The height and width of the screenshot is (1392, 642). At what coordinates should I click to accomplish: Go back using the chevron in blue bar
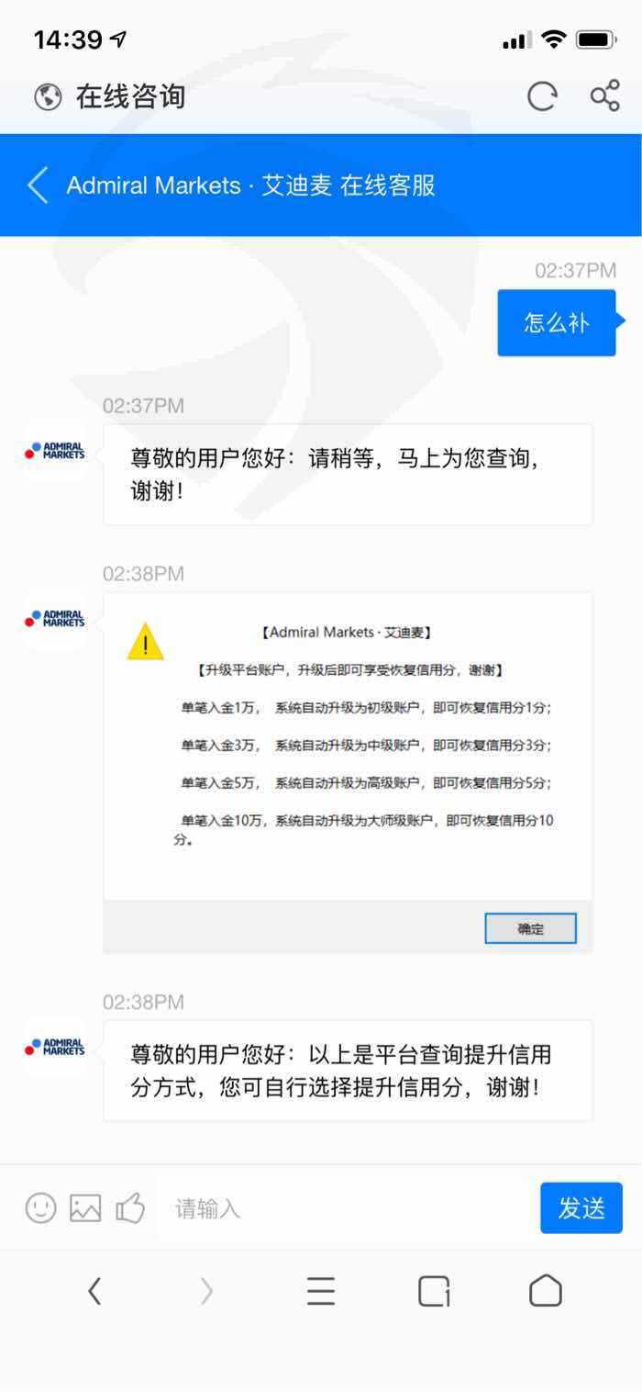(x=38, y=185)
